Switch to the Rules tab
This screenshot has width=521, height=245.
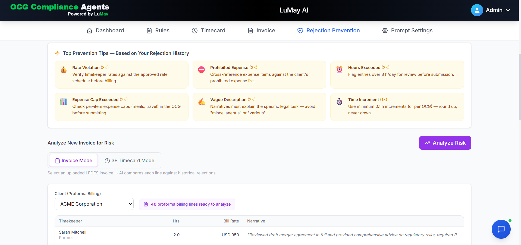coord(158,30)
